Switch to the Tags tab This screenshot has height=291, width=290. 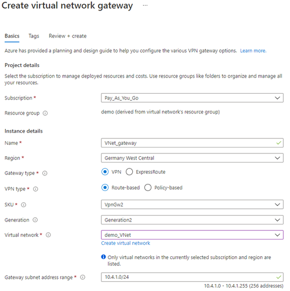[34, 36]
